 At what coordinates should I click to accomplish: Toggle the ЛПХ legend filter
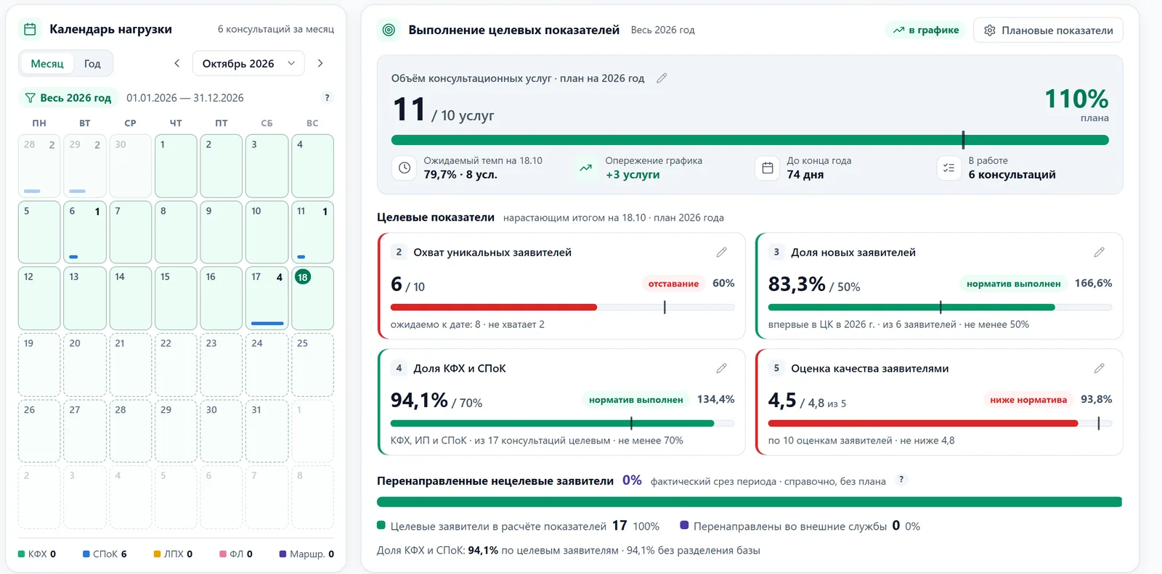click(173, 554)
